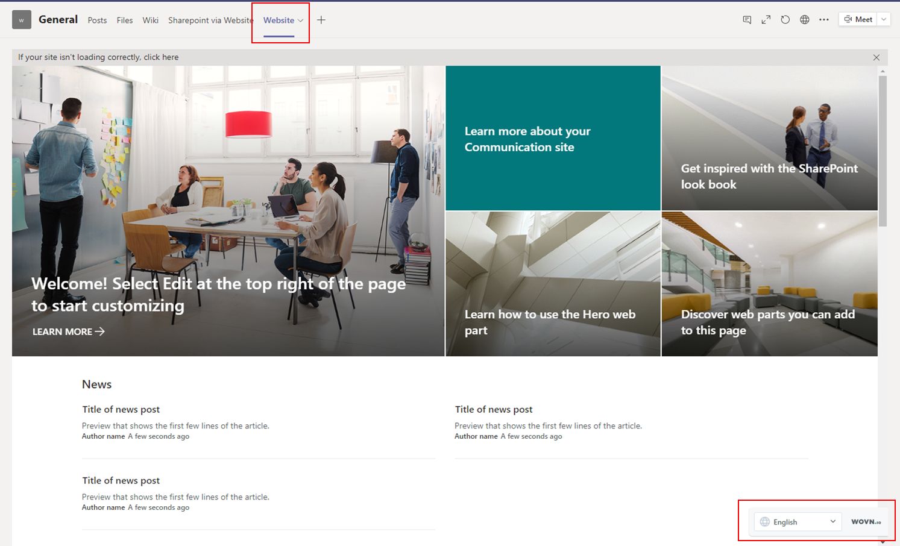This screenshot has height=546, width=900.
Task: Expand the Website tab chevron menu
Action: coord(300,20)
